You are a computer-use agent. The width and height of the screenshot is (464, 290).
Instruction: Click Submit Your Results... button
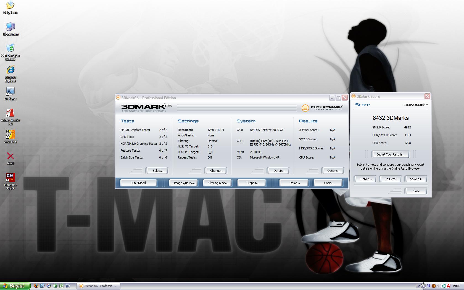pos(391,154)
